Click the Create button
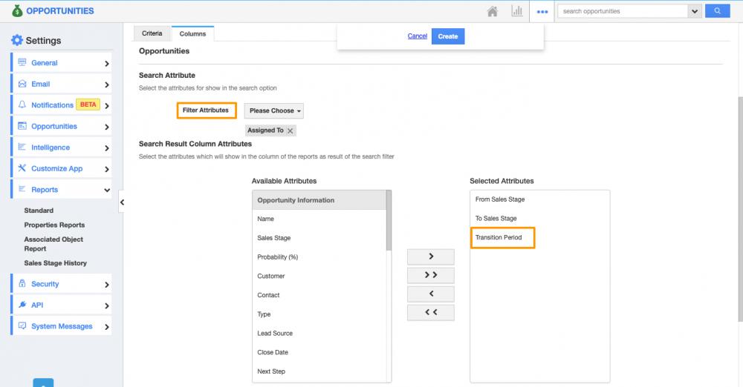 coord(447,36)
